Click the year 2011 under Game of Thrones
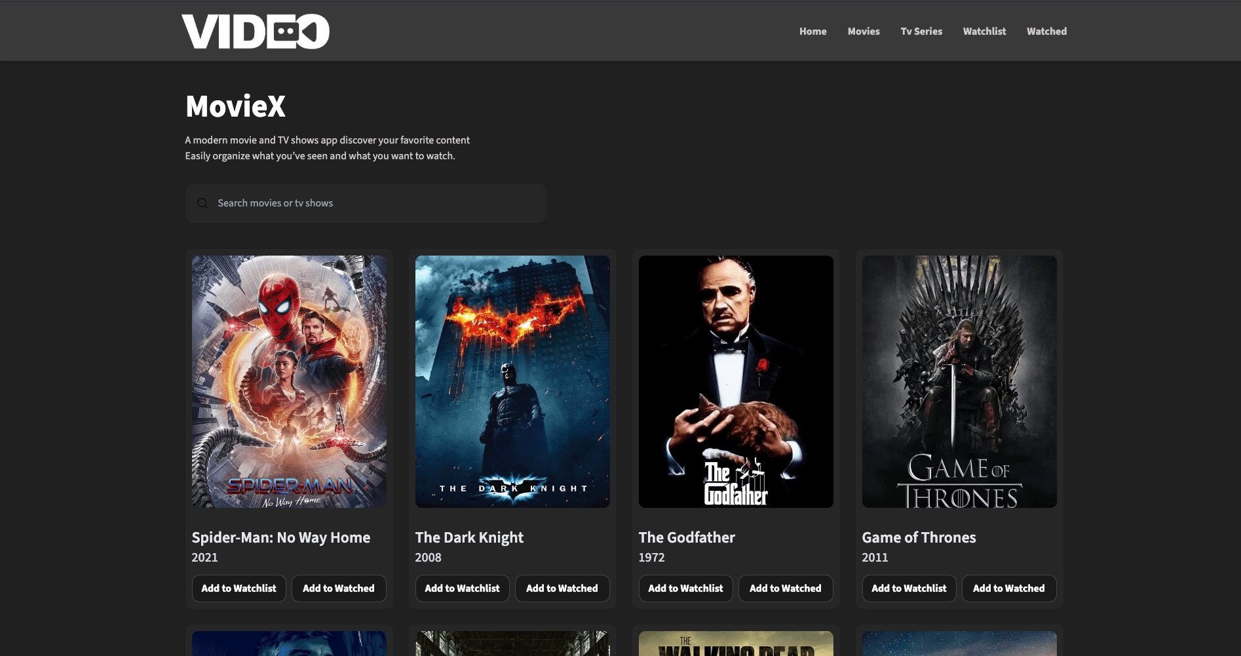 875,558
